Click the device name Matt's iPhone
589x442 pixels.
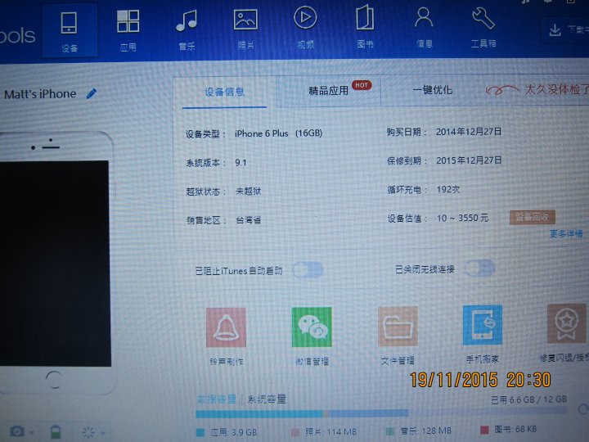[x=40, y=94]
